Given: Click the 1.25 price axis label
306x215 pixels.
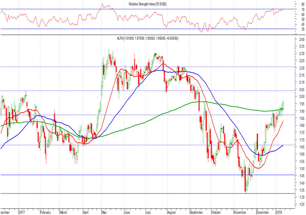Looking at the screenshot, I should click(x=302, y=205).
